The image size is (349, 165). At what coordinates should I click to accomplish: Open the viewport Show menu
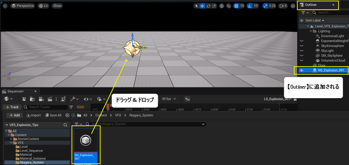57,6
